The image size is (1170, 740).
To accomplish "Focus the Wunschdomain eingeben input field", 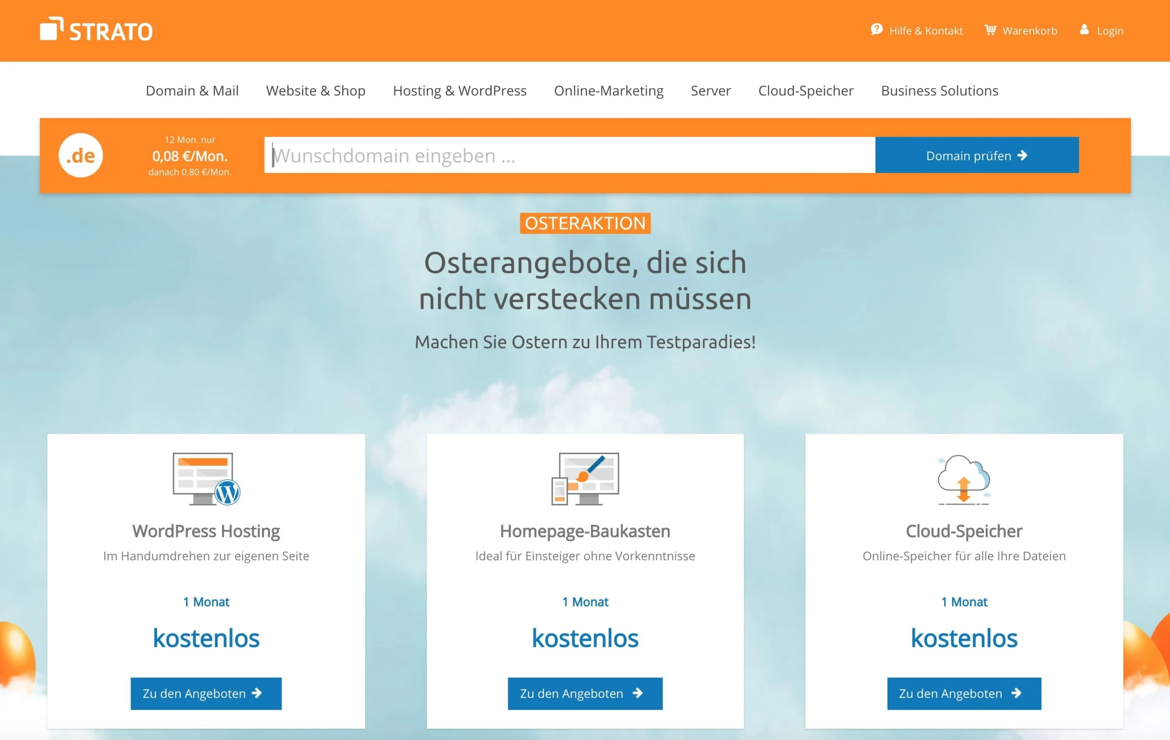I will [569, 155].
